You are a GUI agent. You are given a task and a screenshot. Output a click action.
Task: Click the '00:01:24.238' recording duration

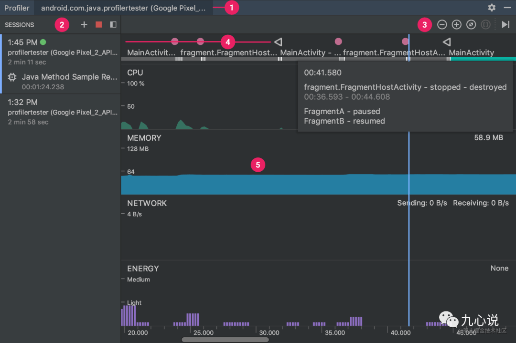click(x=43, y=87)
